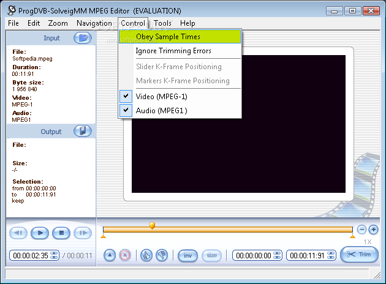
Task: Click the yellow slider thumb on timeline
Action: point(152,225)
